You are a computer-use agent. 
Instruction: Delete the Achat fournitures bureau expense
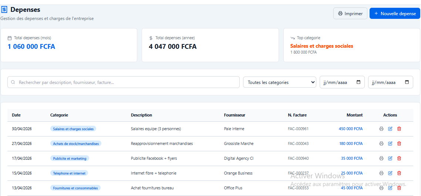click(x=399, y=188)
